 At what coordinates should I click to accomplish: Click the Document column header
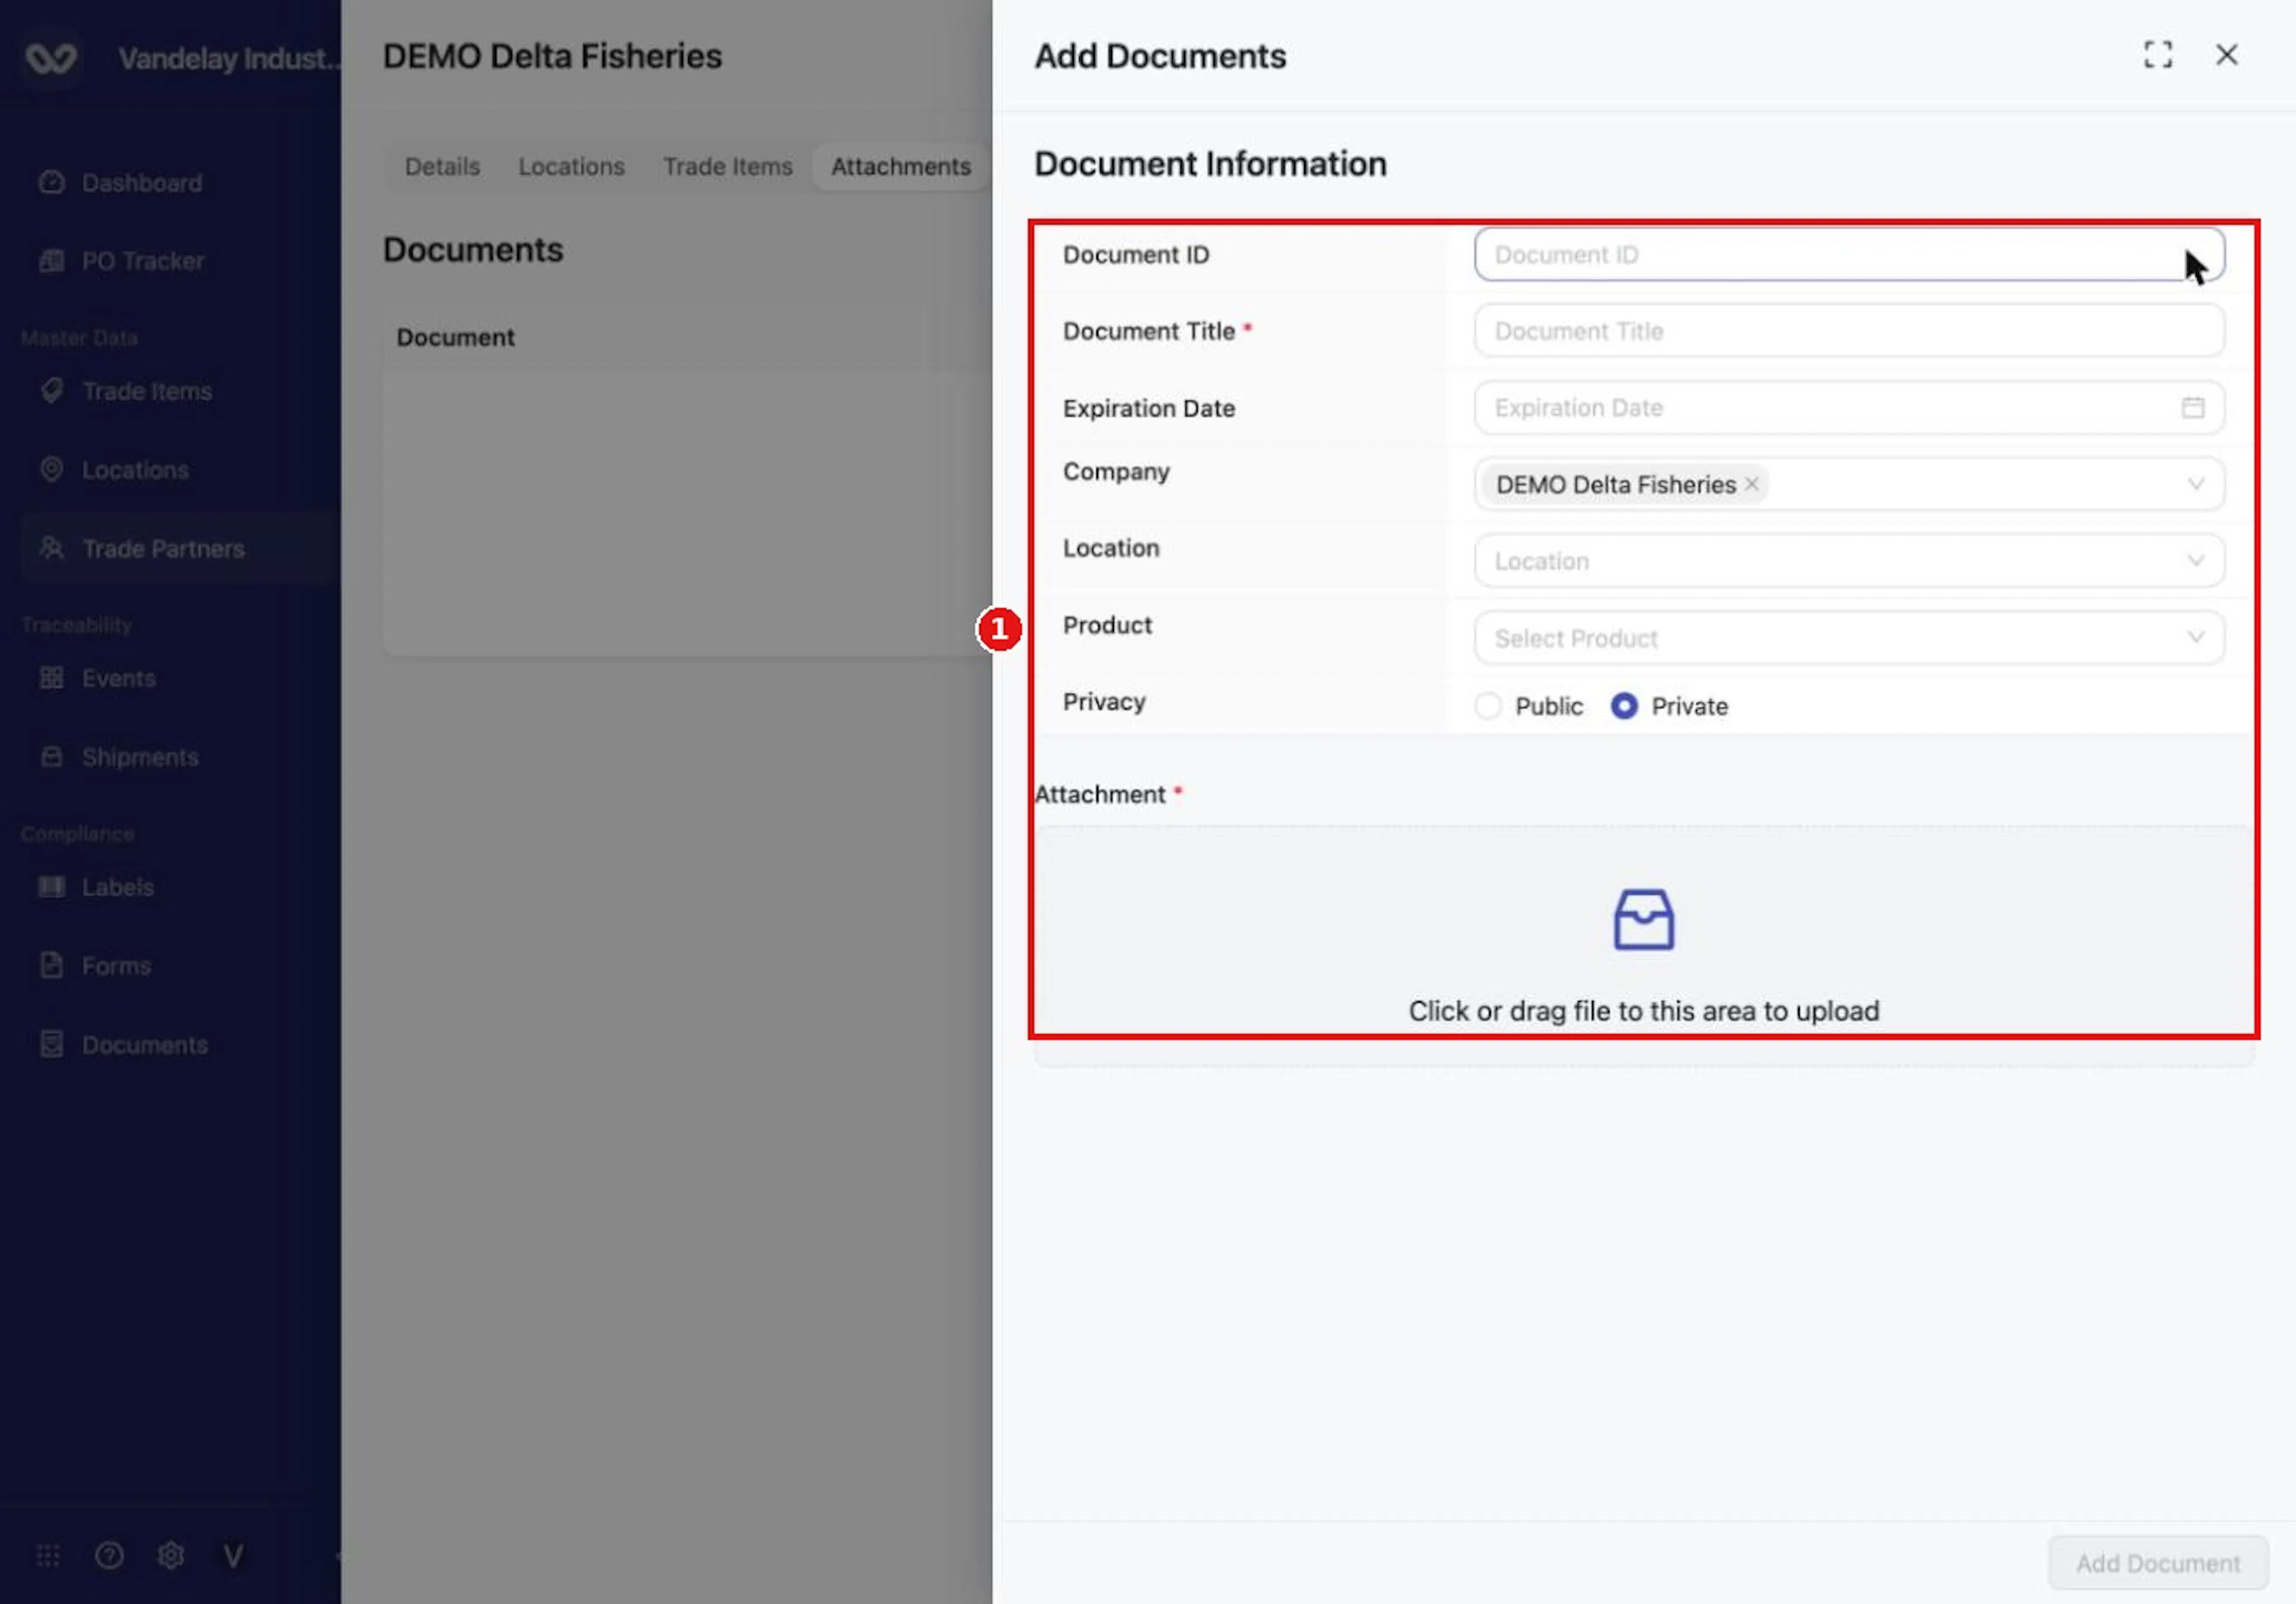[x=455, y=337]
